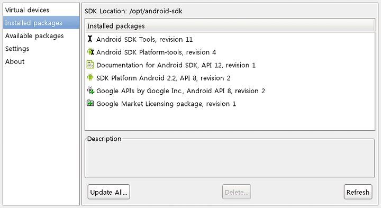Show the About page

pos(41,61)
